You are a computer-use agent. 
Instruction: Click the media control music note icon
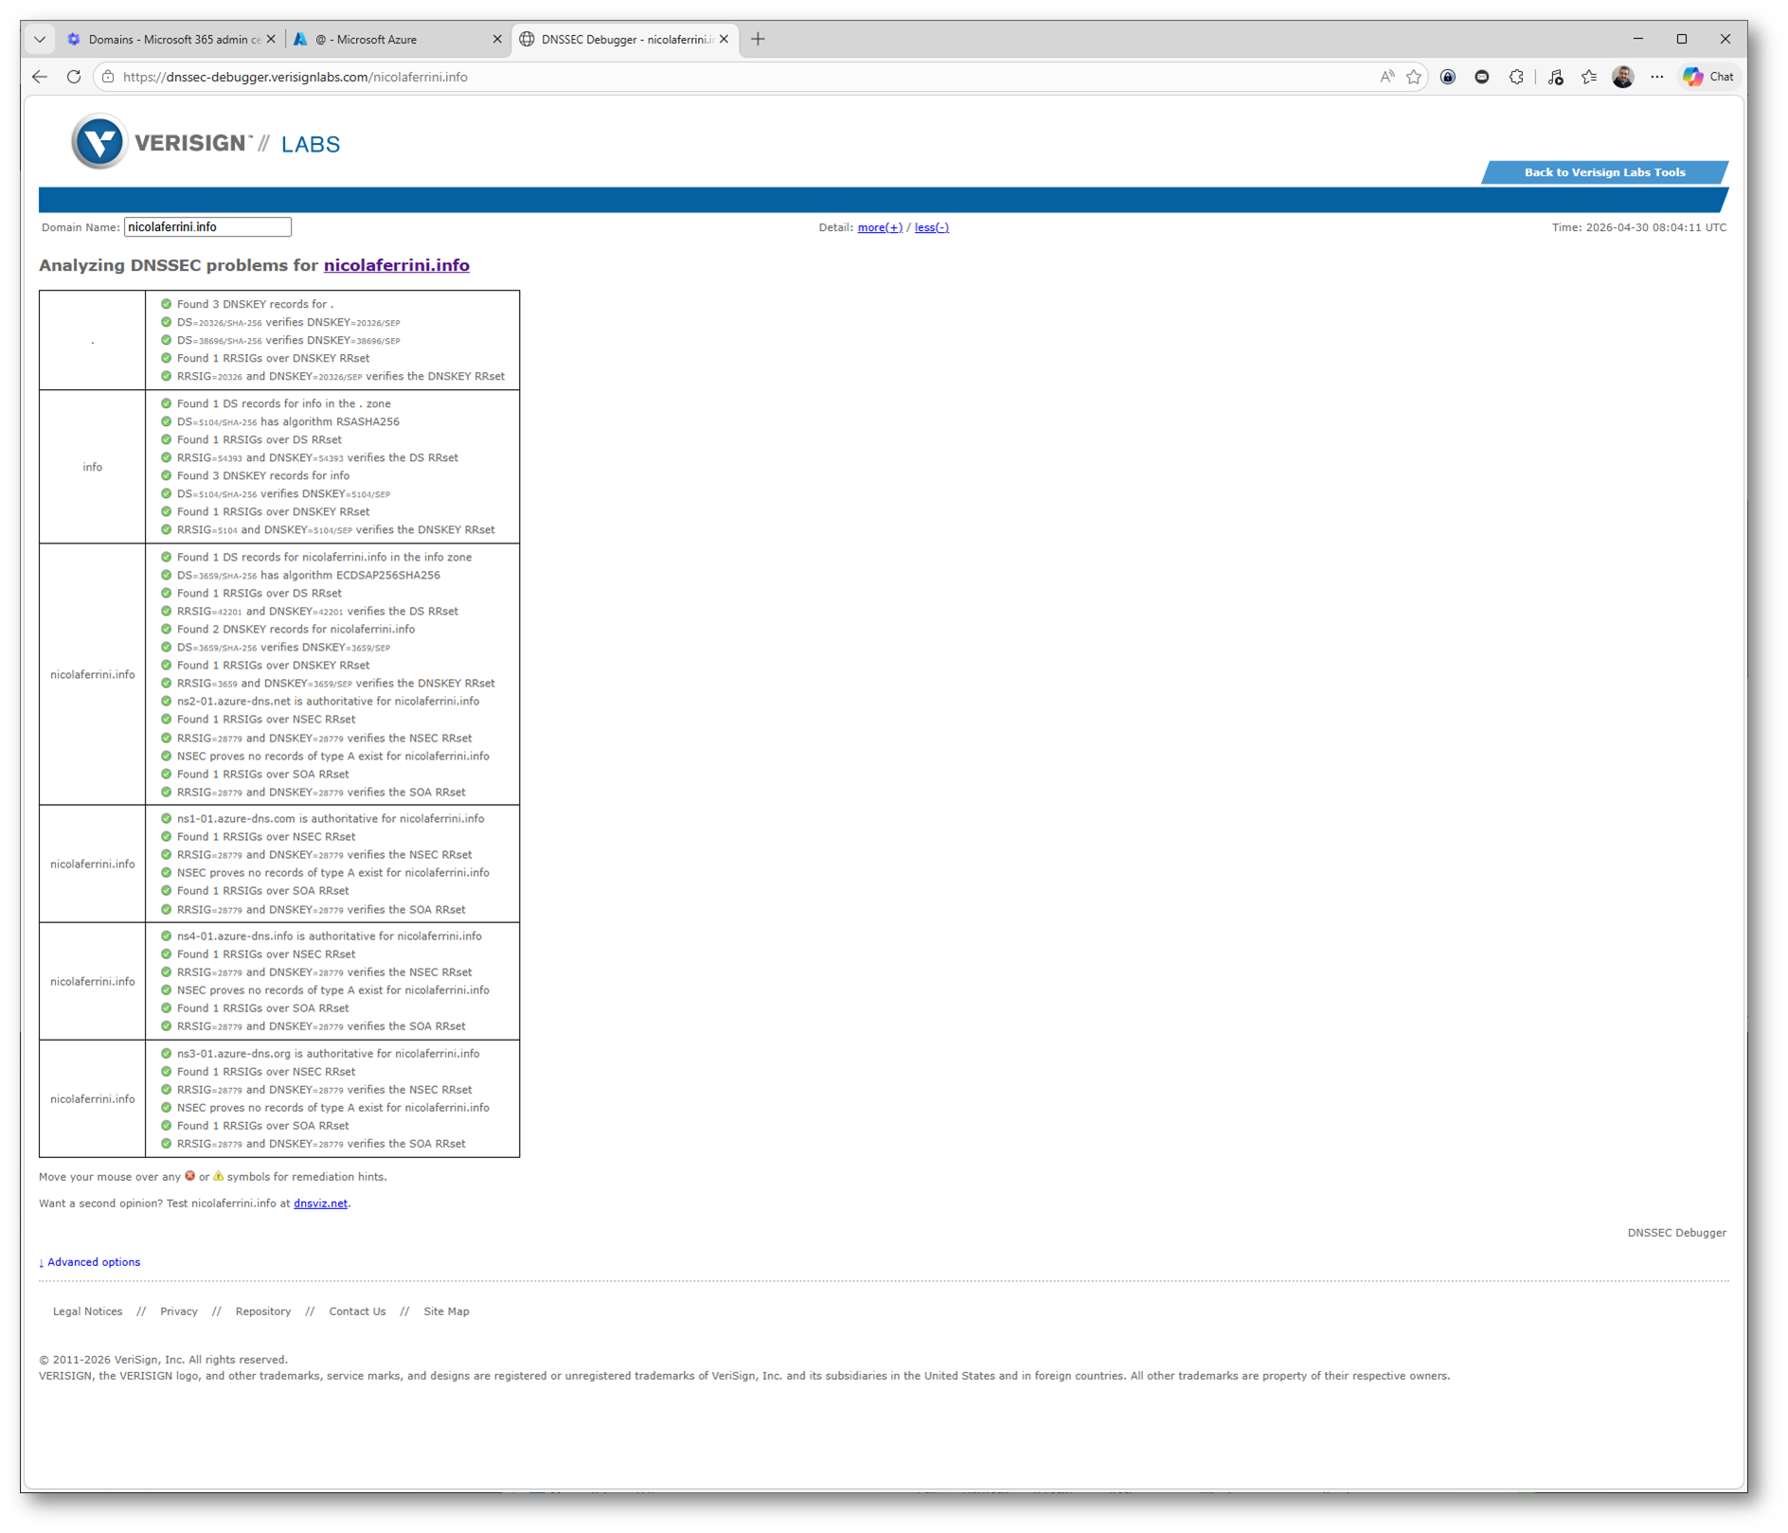pos(1555,78)
